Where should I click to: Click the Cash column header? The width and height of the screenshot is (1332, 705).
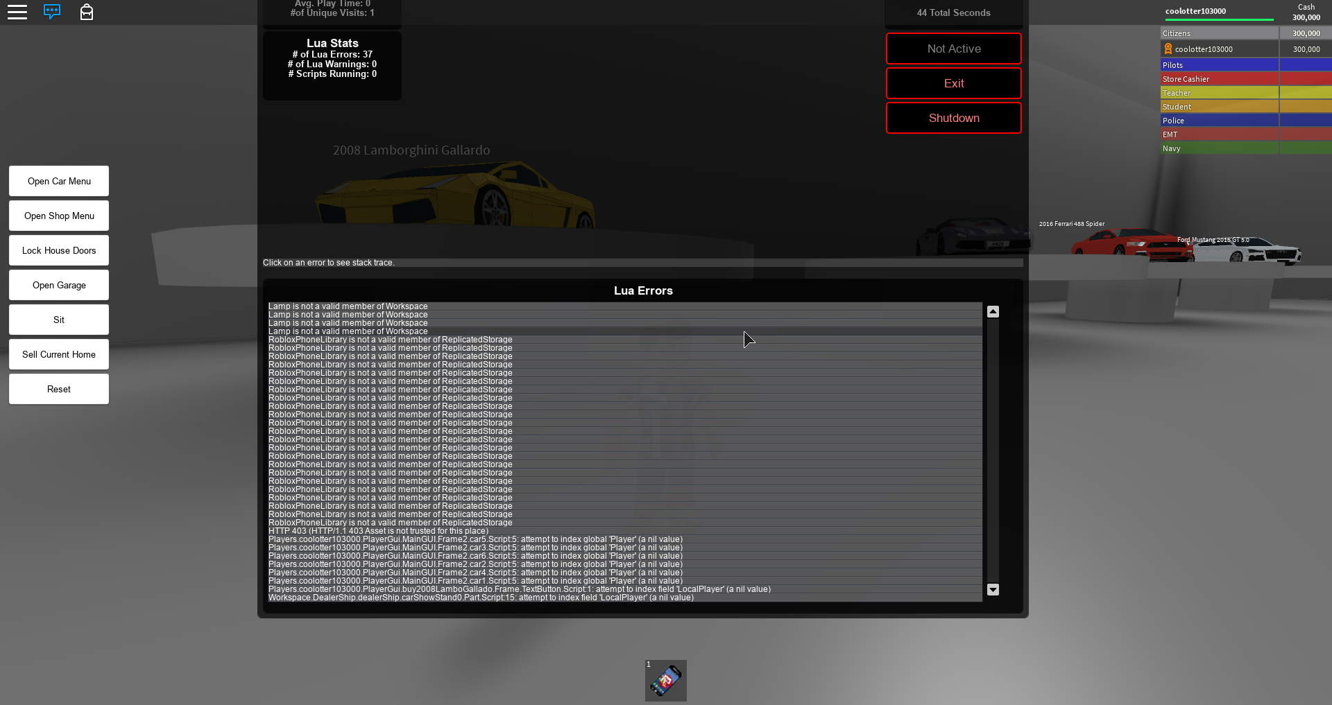(x=1306, y=7)
